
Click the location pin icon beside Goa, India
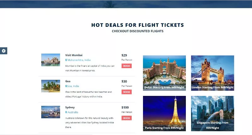[66, 86]
